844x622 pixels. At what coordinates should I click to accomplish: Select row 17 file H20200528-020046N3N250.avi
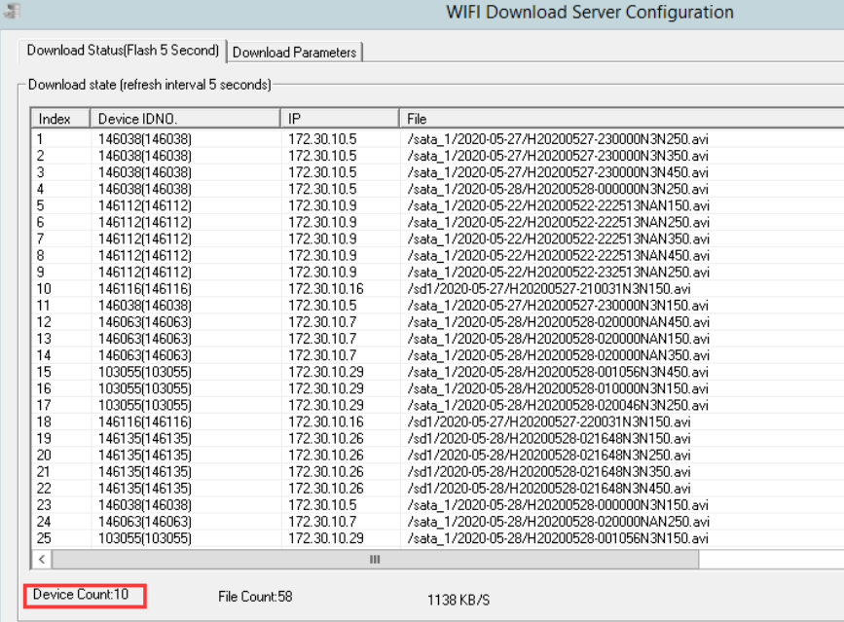tap(558, 405)
